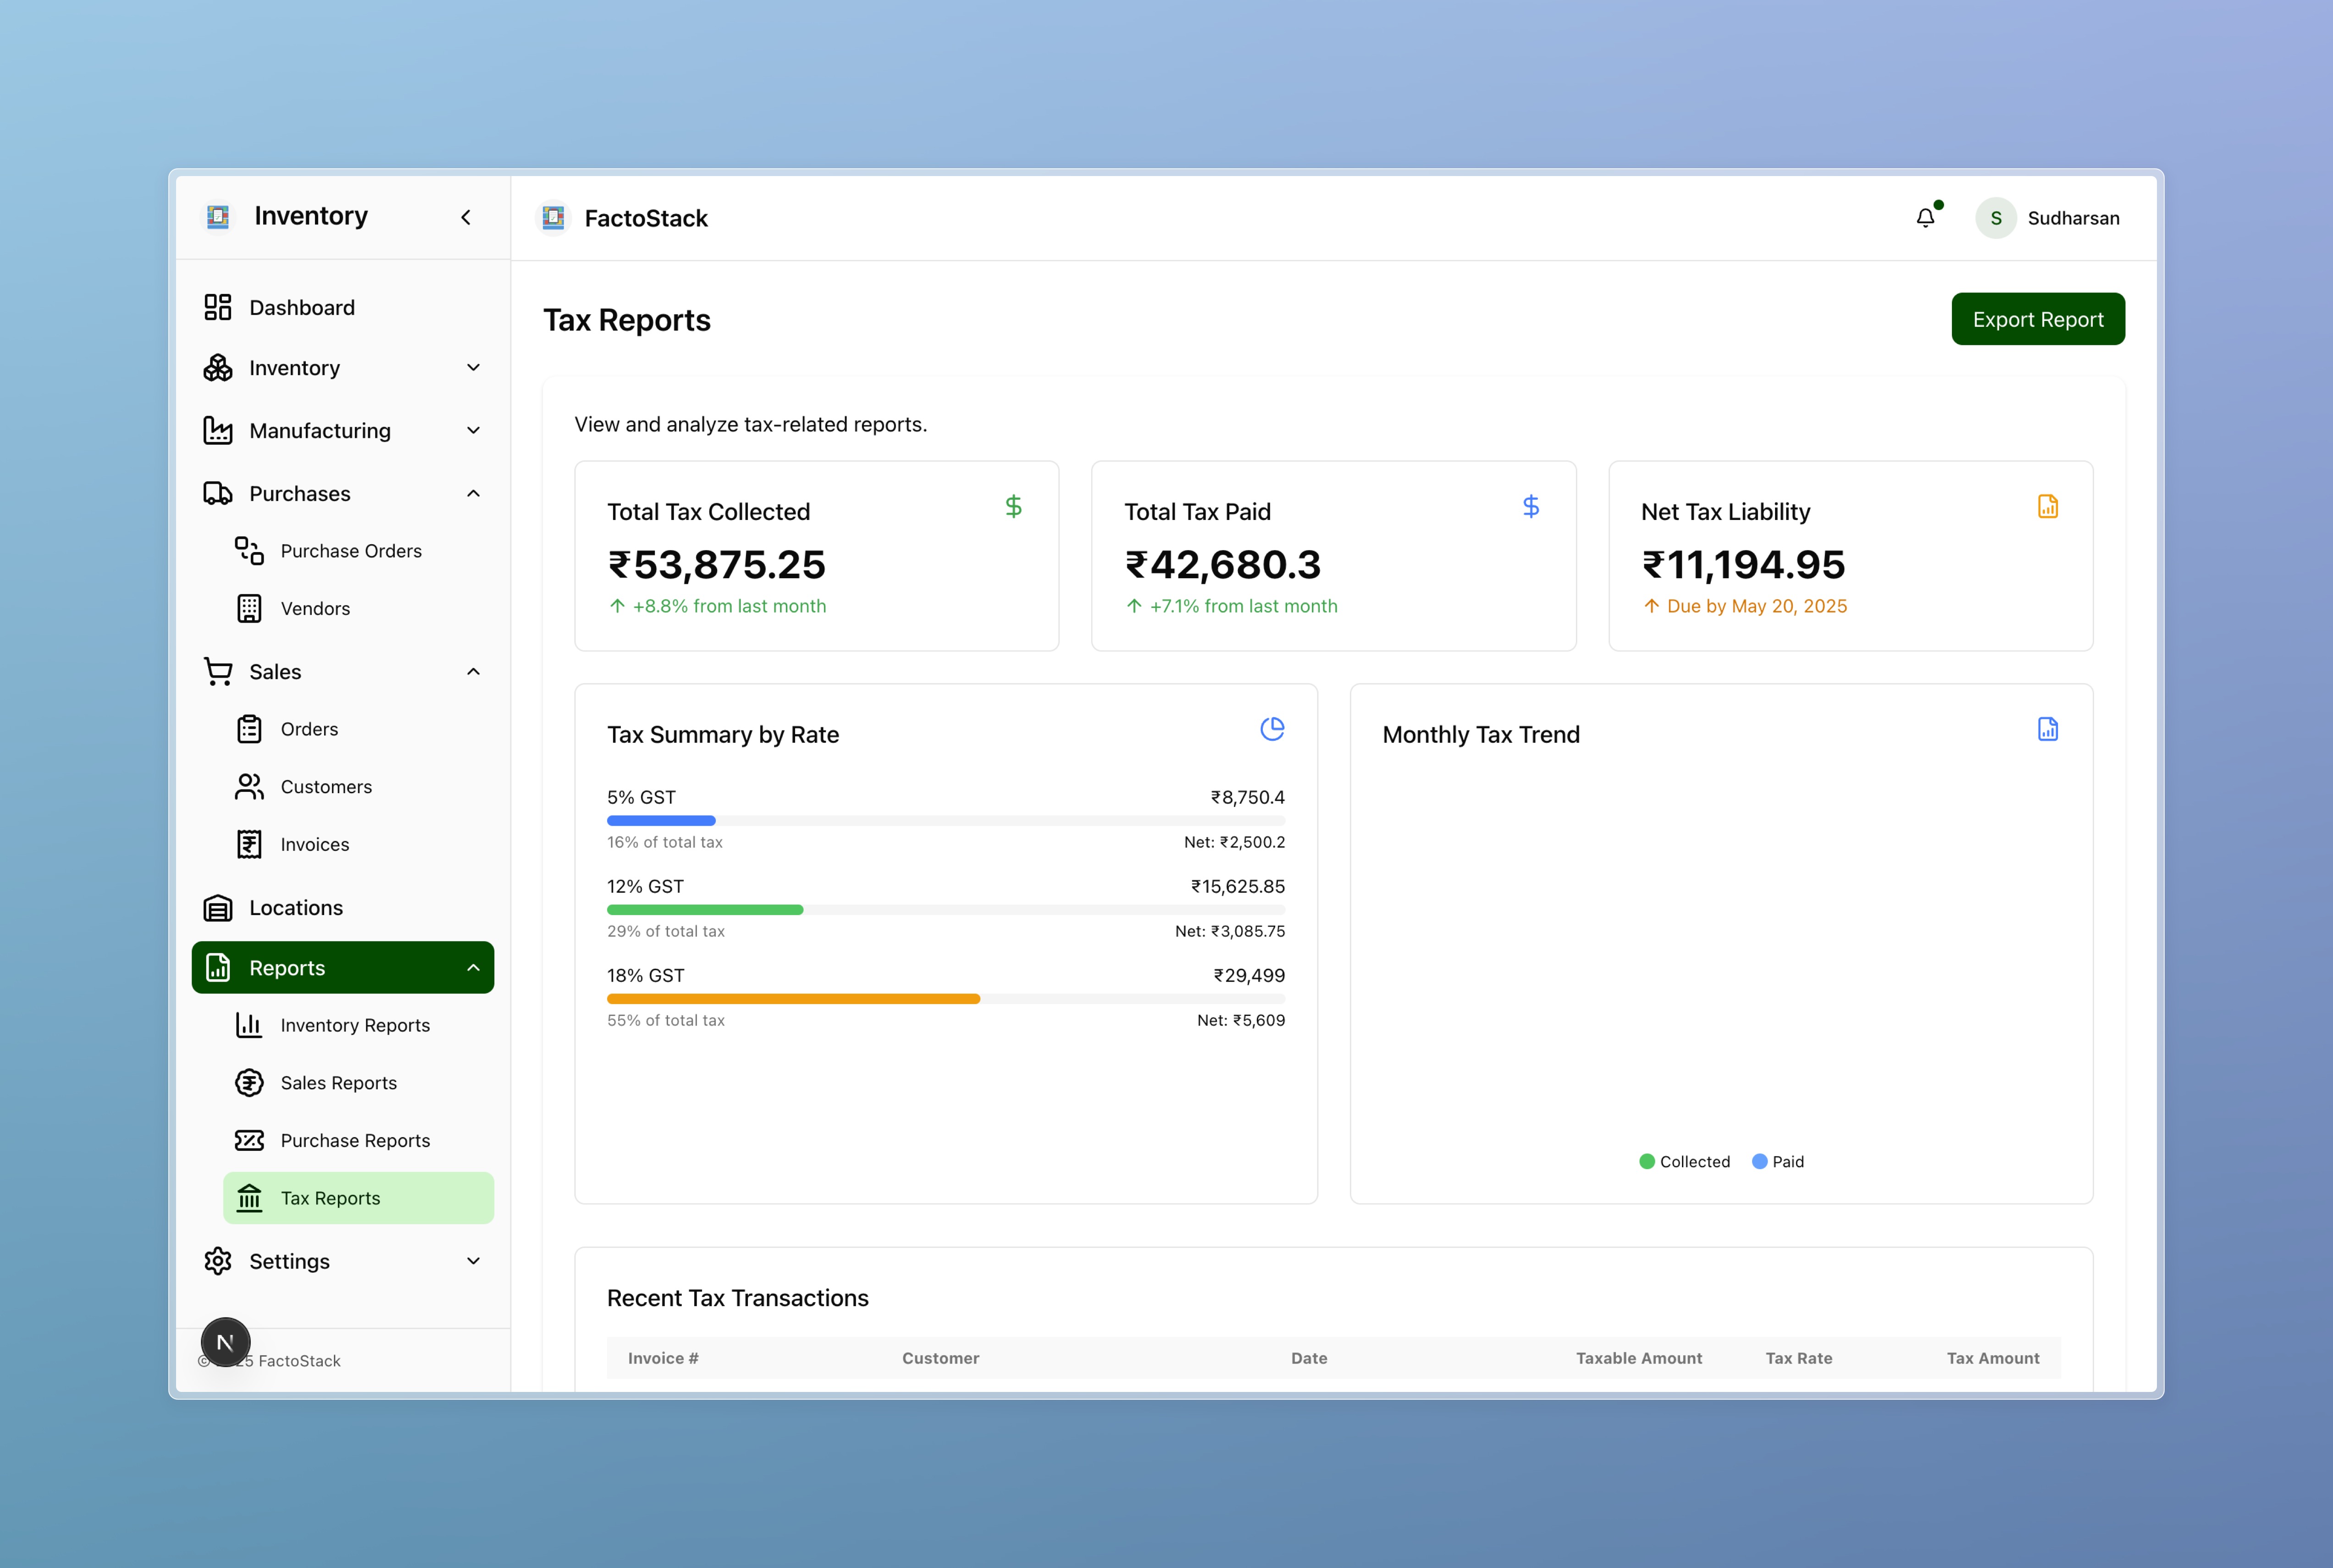2333x1568 pixels.
Task: Click the 12% GST progress bar
Action: (946, 910)
